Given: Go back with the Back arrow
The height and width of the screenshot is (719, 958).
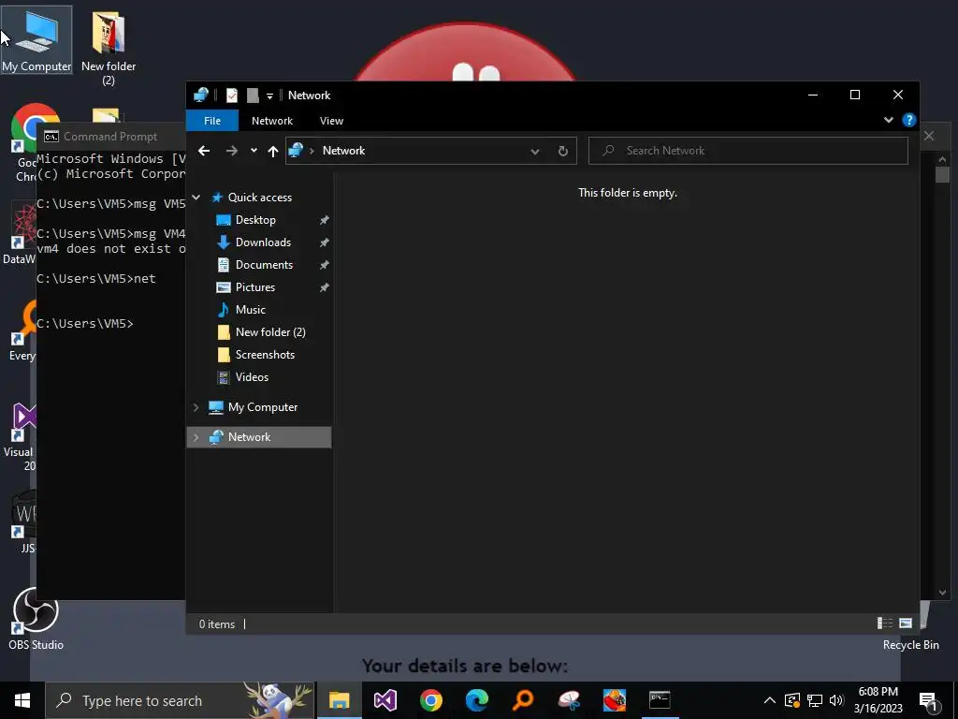Looking at the screenshot, I should click(204, 151).
